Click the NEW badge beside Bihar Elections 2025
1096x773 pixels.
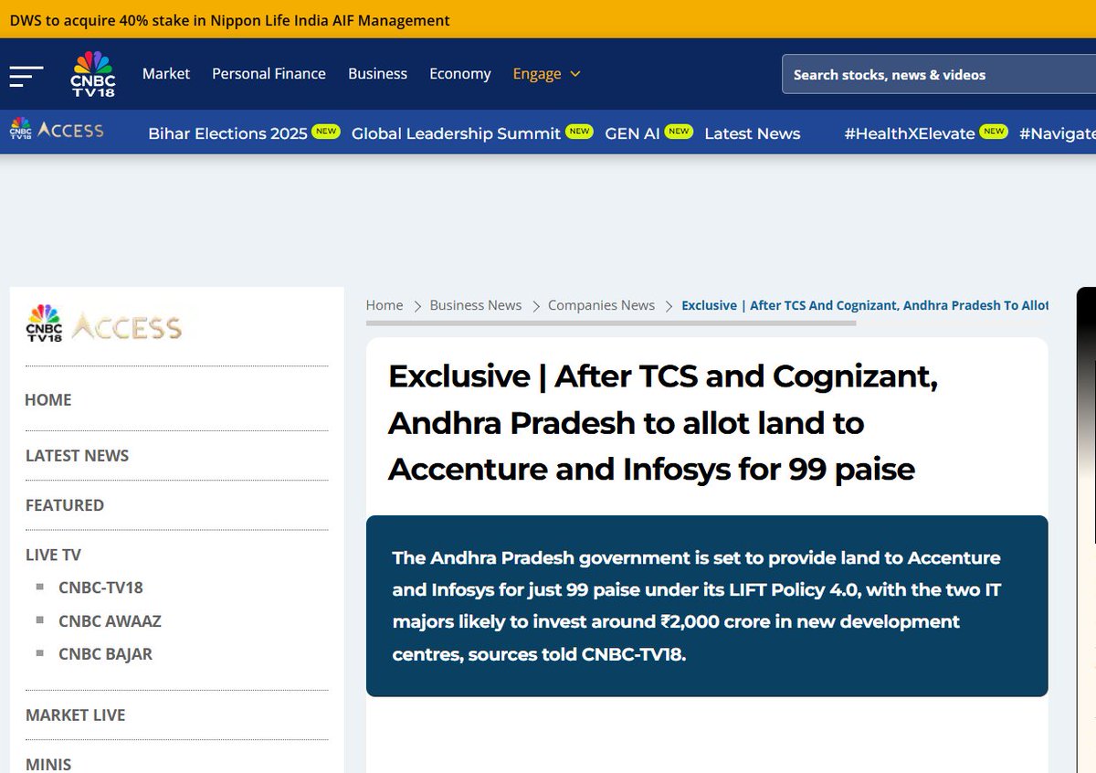click(325, 131)
